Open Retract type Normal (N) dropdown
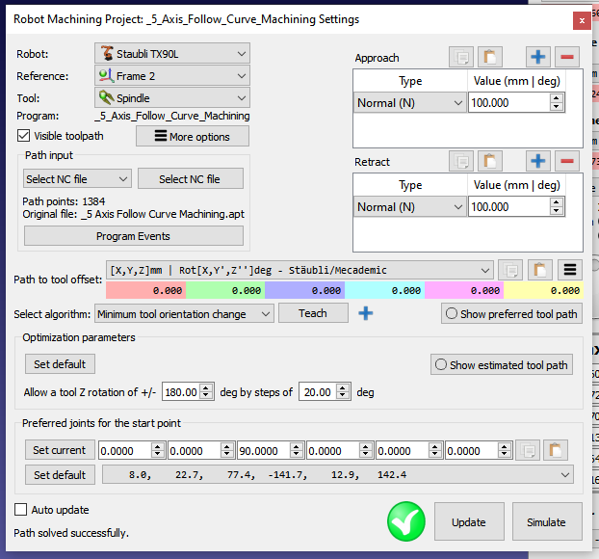The width and height of the screenshot is (599, 559). click(410, 207)
